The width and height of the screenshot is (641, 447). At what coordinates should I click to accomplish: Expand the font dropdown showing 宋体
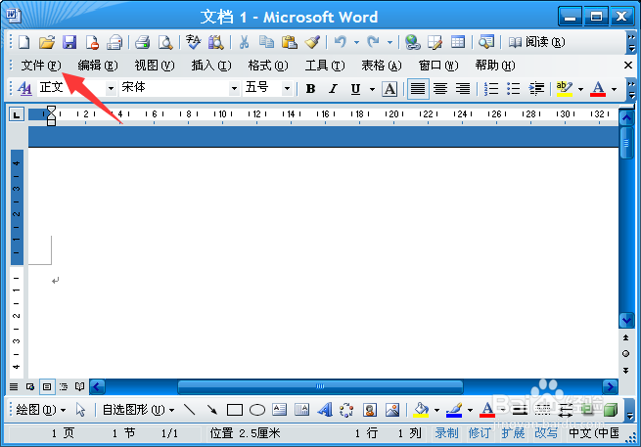pyautogui.click(x=234, y=88)
